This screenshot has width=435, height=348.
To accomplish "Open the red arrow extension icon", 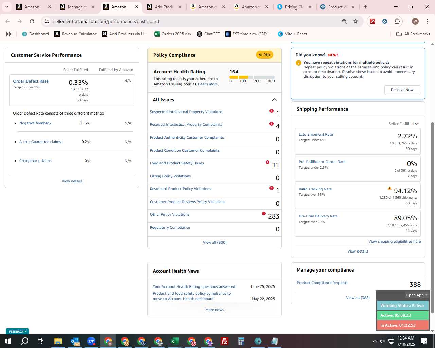I will (x=372, y=21).
